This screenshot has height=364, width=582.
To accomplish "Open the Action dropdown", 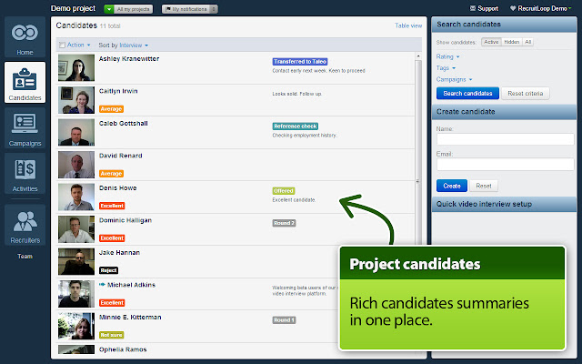I will [79, 45].
